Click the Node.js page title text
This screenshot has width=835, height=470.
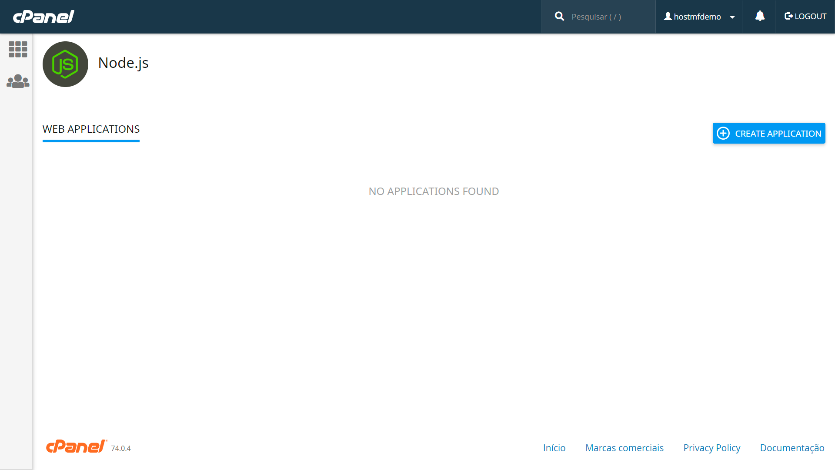pos(124,63)
